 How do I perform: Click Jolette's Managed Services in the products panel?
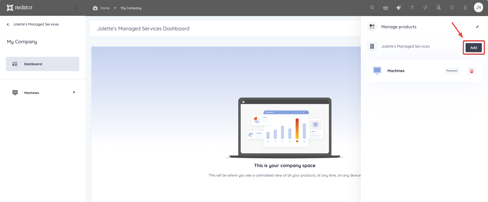pyautogui.click(x=406, y=46)
